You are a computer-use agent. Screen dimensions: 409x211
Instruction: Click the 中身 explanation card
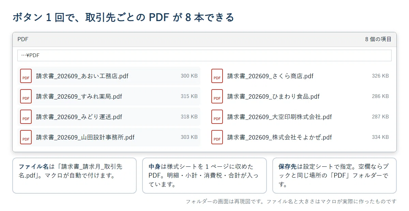(204, 176)
